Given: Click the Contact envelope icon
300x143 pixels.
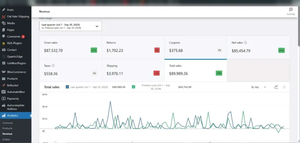Looking at the screenshot, I should [x=3, y=50].
